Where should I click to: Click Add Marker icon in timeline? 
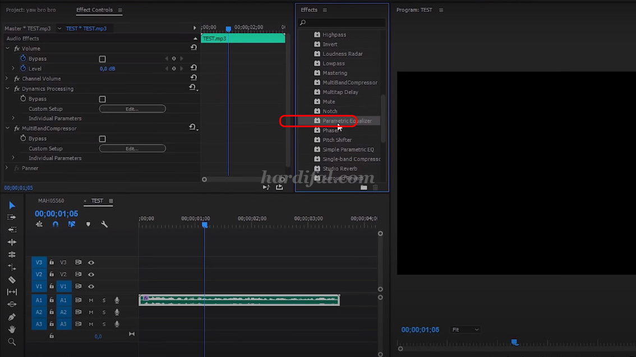point(88,224)
